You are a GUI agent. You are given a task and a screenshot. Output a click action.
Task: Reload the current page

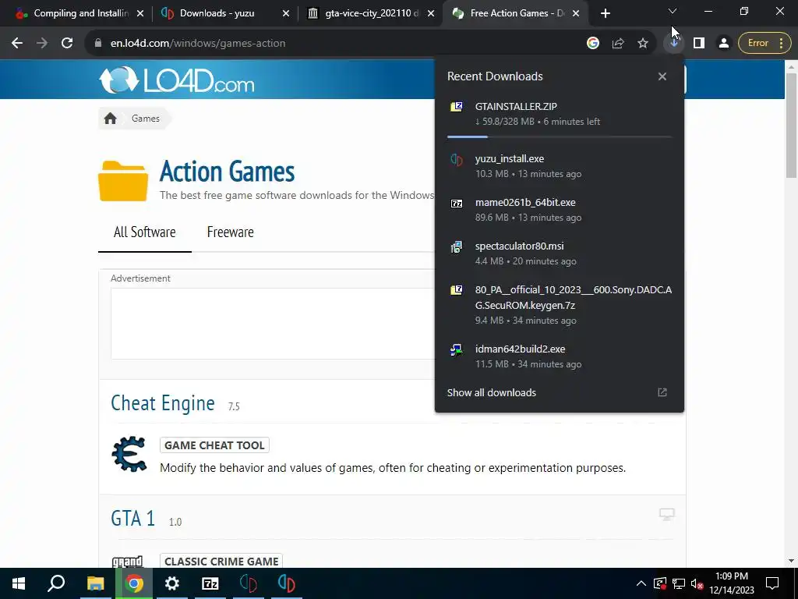click(x=67, y=44)
